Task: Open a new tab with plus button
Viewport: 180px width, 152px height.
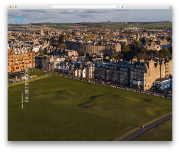Action: click(x=171, y=8)
